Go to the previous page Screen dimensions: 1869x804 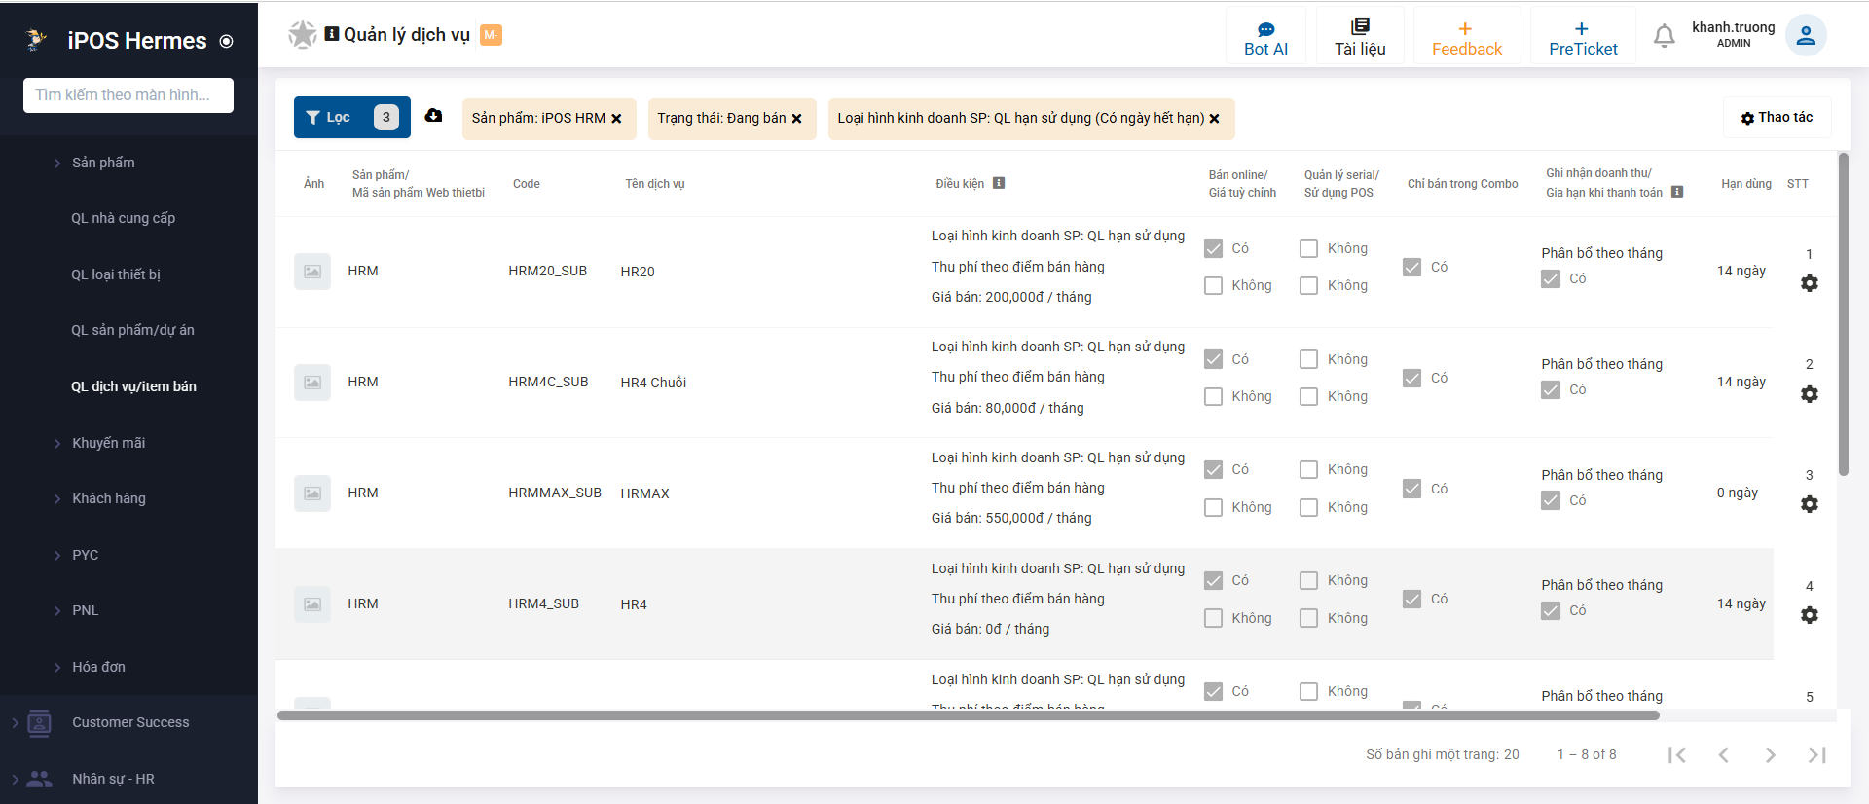(x=1723, y=755)
